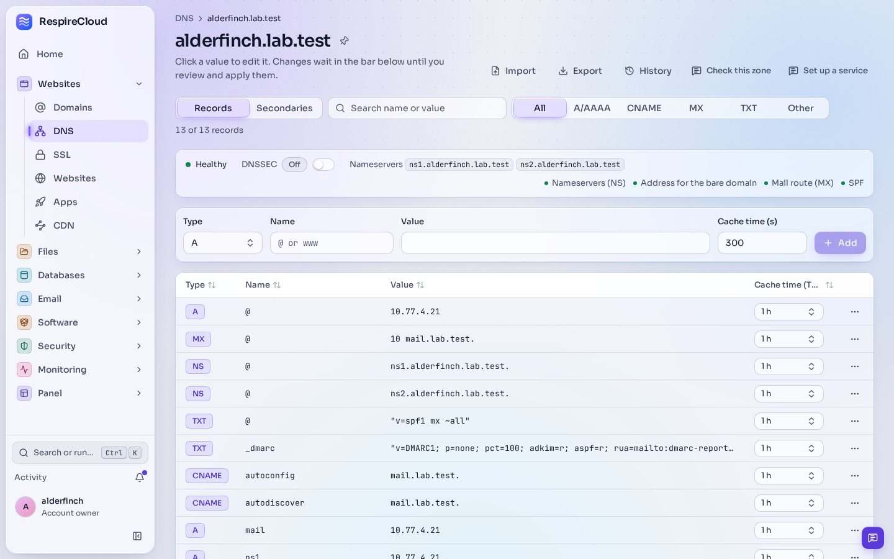Open the record Type dropdown
Viewport: 894px width, 559px height.
click(x=222, y=243)
